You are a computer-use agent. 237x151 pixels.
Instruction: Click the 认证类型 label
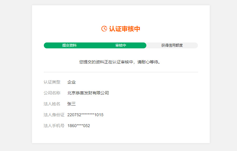point(52,82)
